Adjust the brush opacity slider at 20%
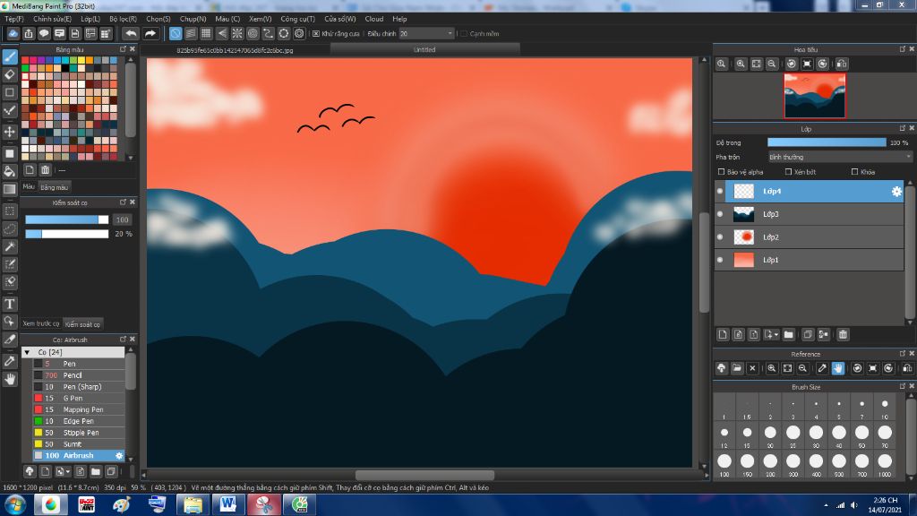This screenshot has width=917, height=516. [66, 234]
